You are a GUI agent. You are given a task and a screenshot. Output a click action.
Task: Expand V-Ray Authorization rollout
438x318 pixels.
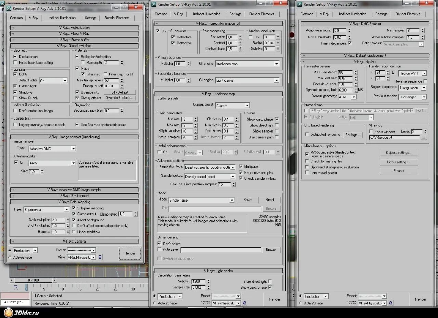[x=74, y=28]
